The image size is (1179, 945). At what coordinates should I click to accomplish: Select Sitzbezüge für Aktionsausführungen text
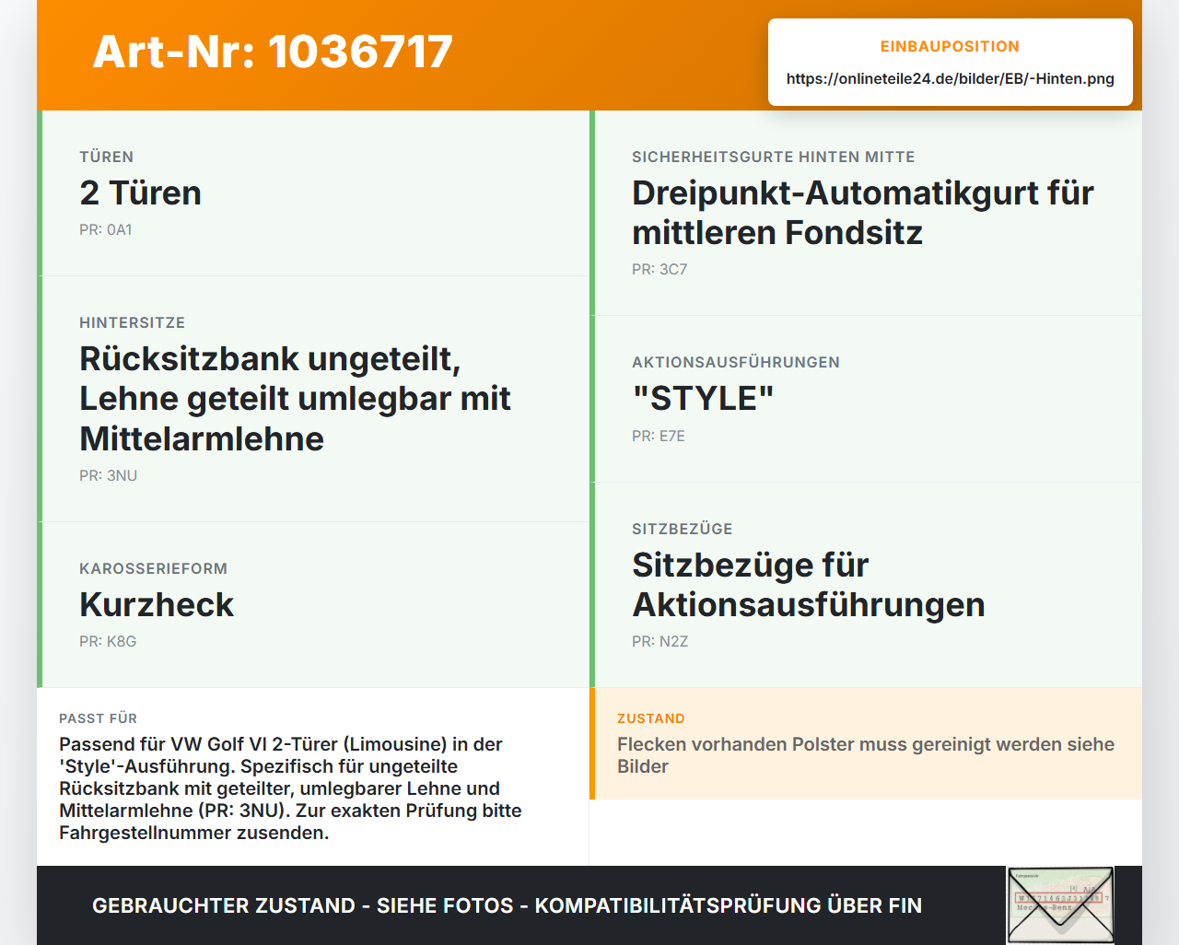[x=809, y=584]
